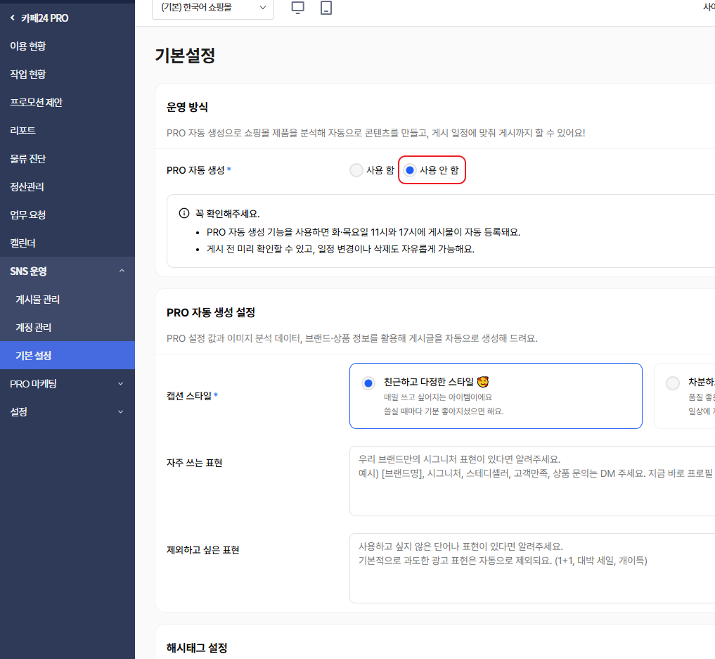Click the PRO 자동 생성 설정 heading
715x659 pixels.
(211, 312)
